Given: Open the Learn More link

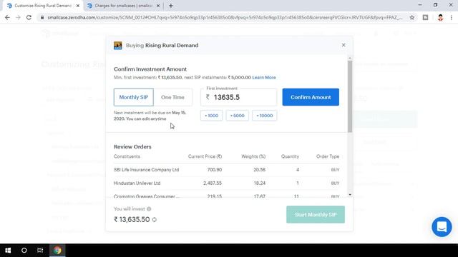Looking at the screenshot, I should [x=264, y=78].
